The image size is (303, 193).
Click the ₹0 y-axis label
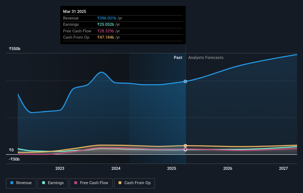11,150
